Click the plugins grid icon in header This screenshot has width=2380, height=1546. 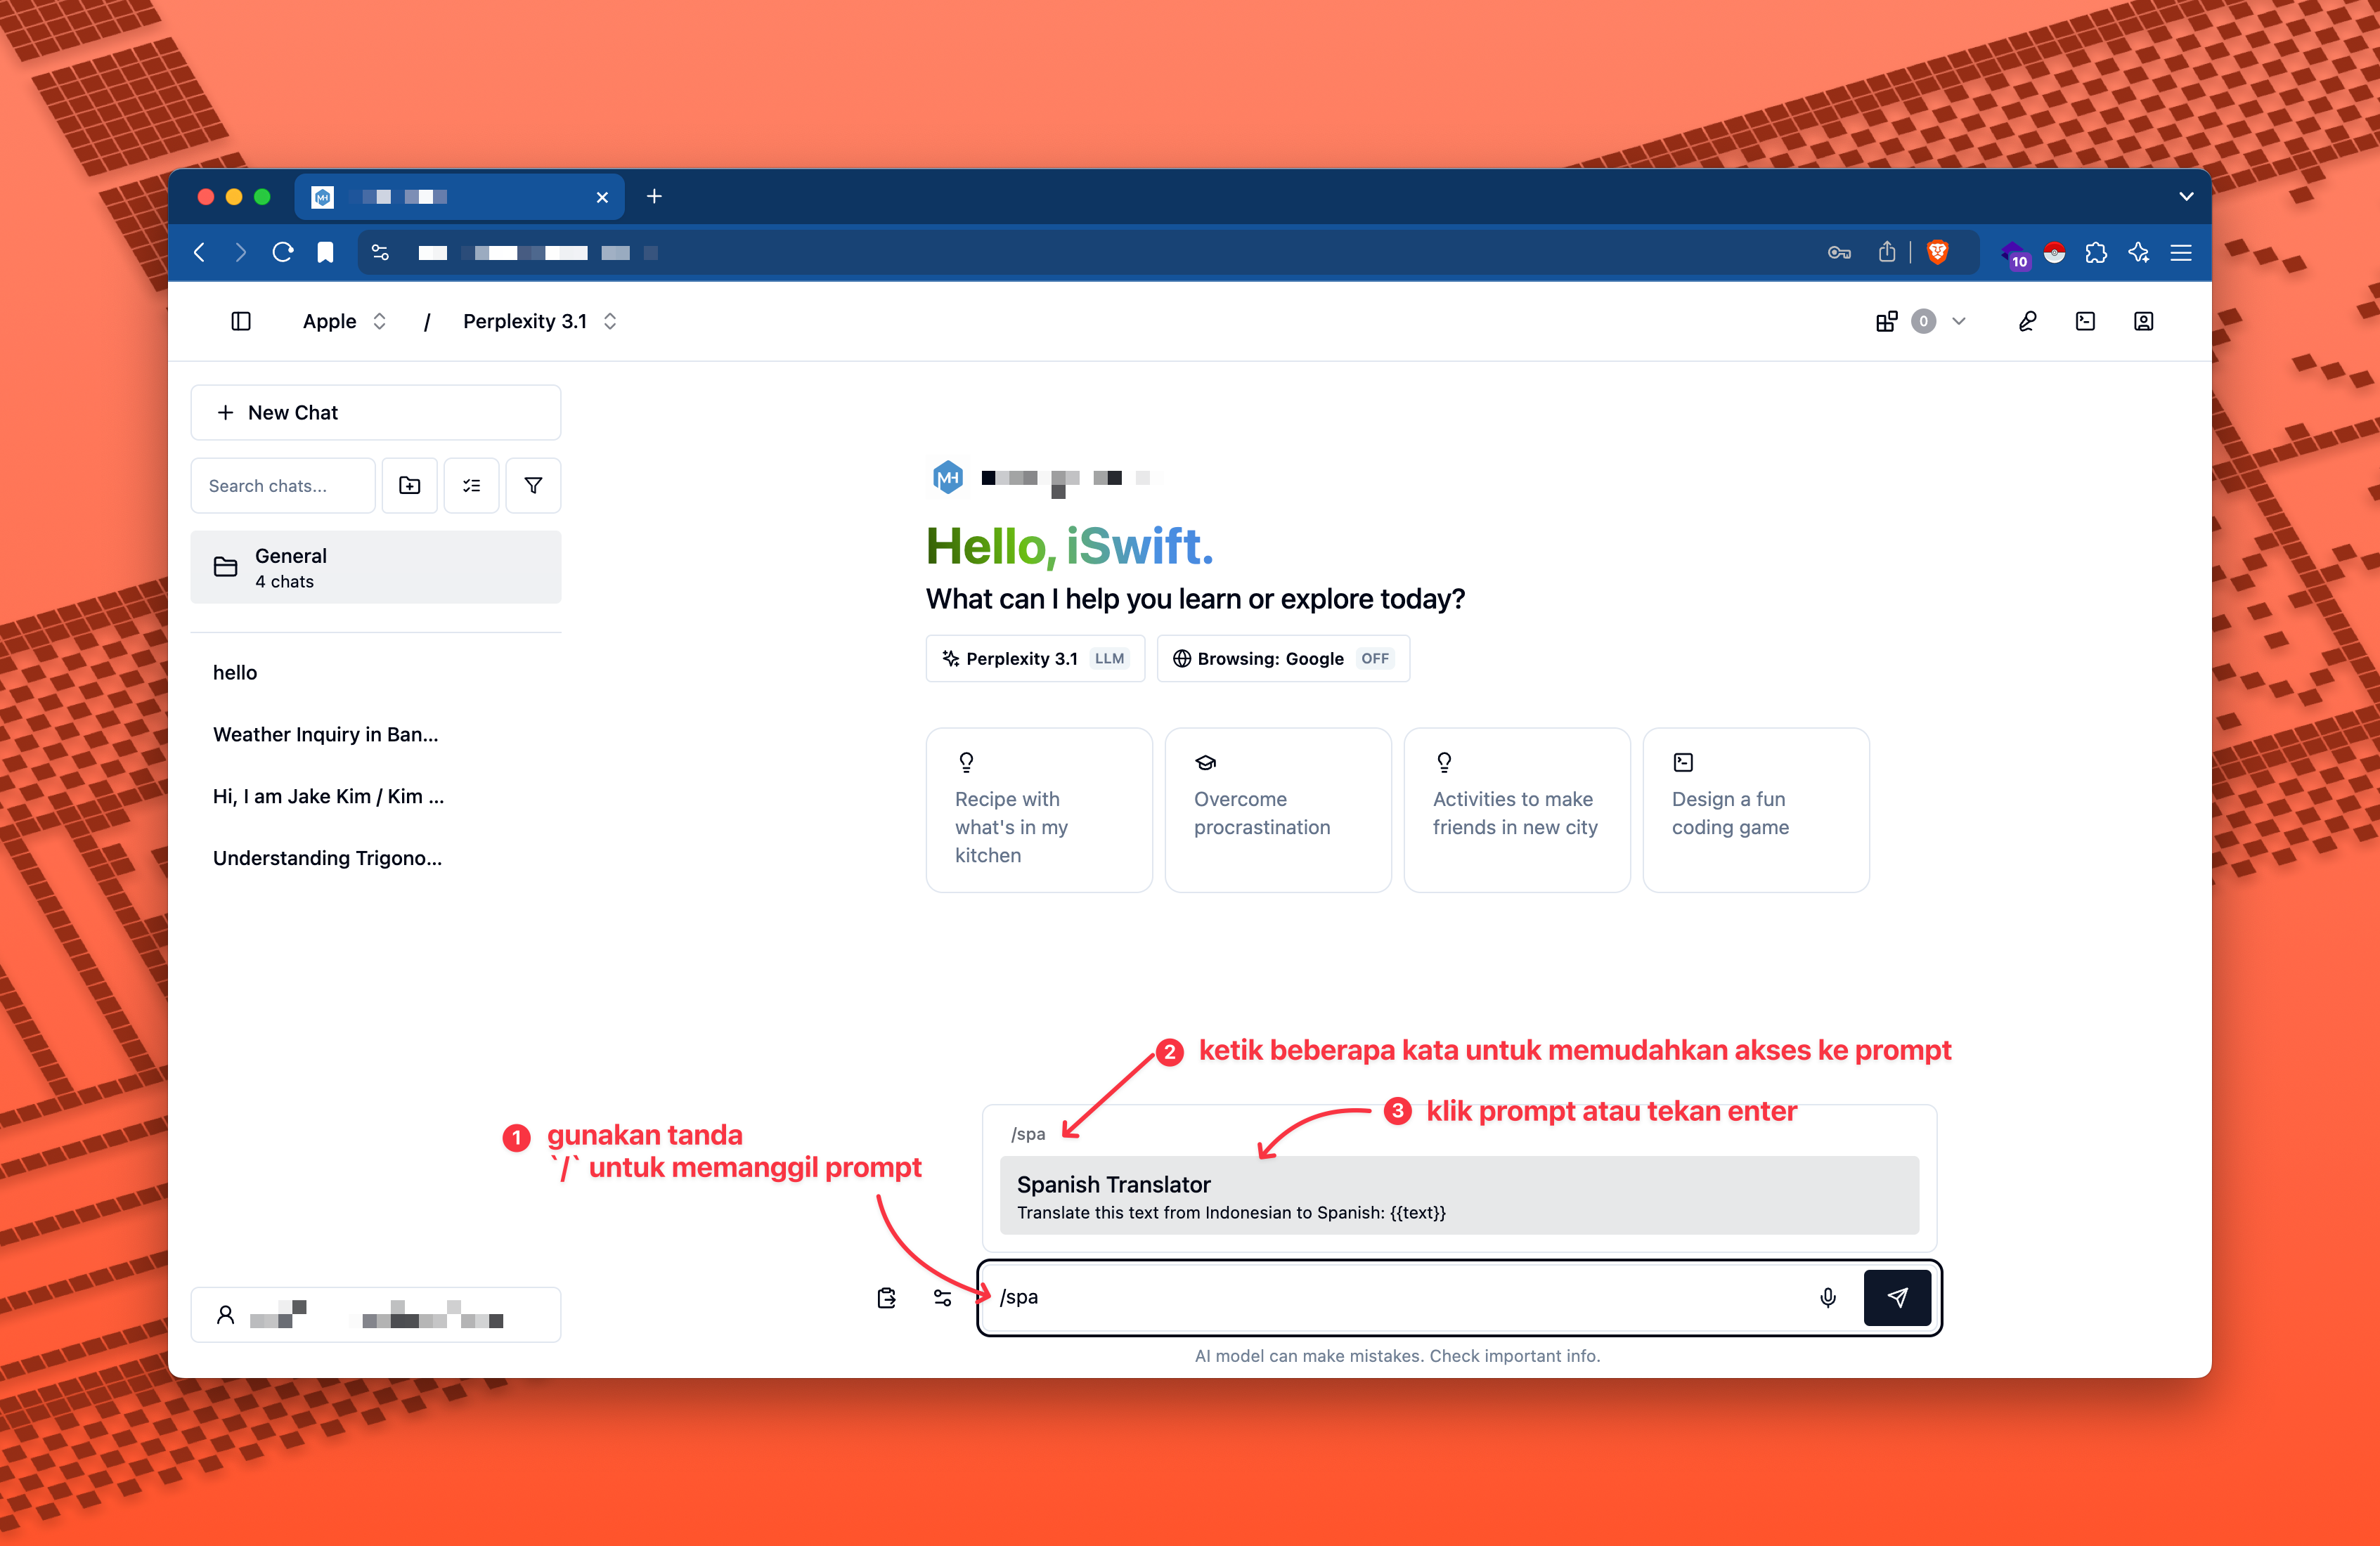click(x=1886, y=321)
